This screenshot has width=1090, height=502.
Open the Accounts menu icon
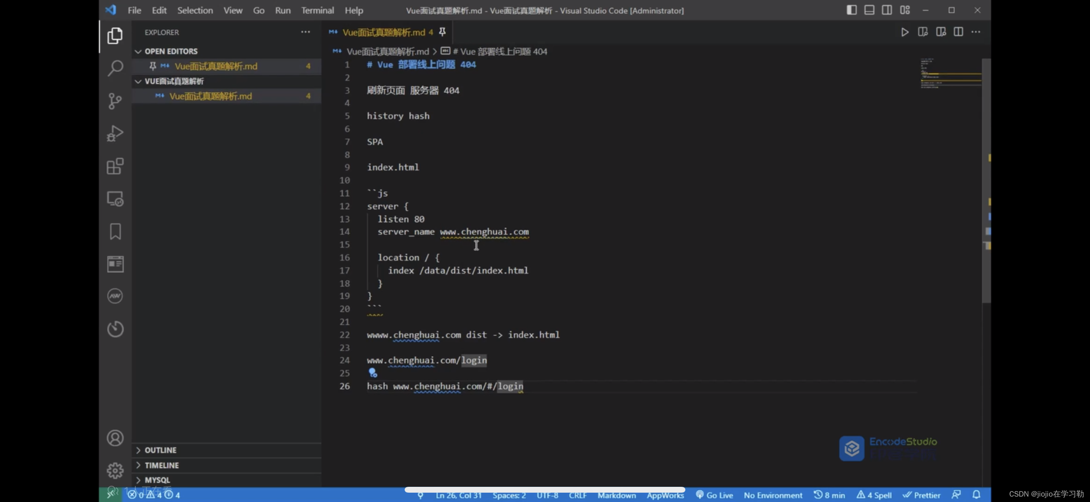click(x=115, y=438)
